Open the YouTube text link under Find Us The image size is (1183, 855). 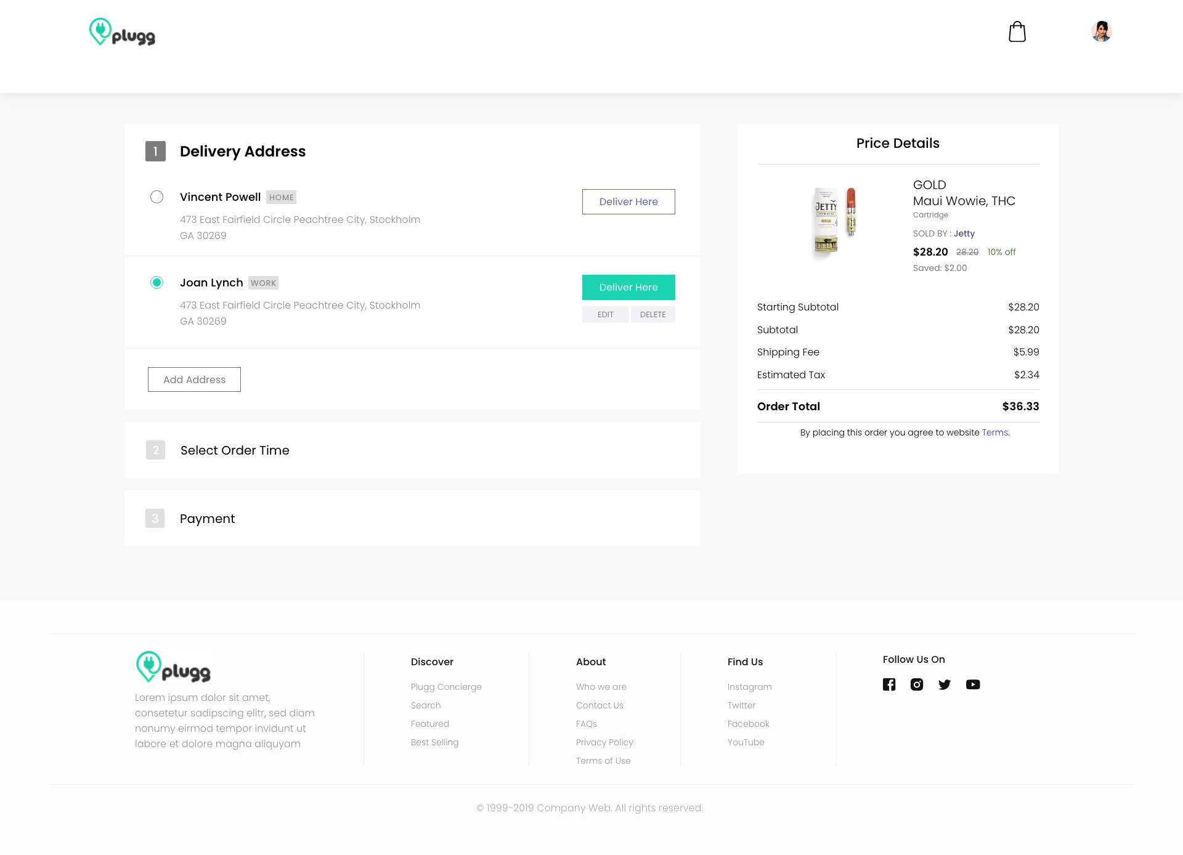[x=746, y=742]
